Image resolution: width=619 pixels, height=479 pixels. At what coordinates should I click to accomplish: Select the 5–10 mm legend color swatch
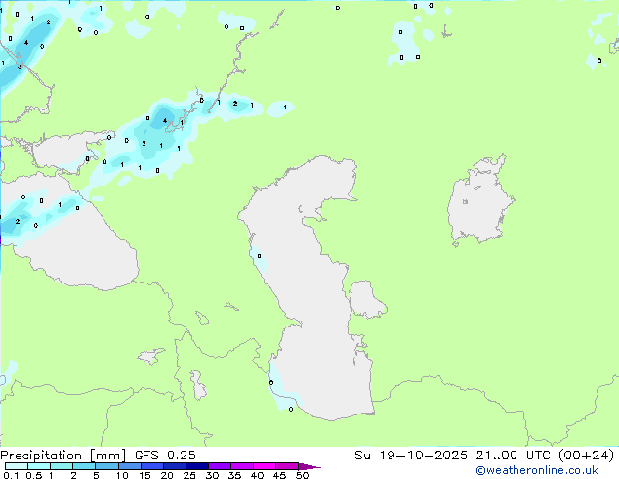point(107,466)
